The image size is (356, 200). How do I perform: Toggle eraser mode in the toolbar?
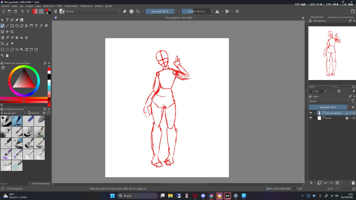[125, 11]
